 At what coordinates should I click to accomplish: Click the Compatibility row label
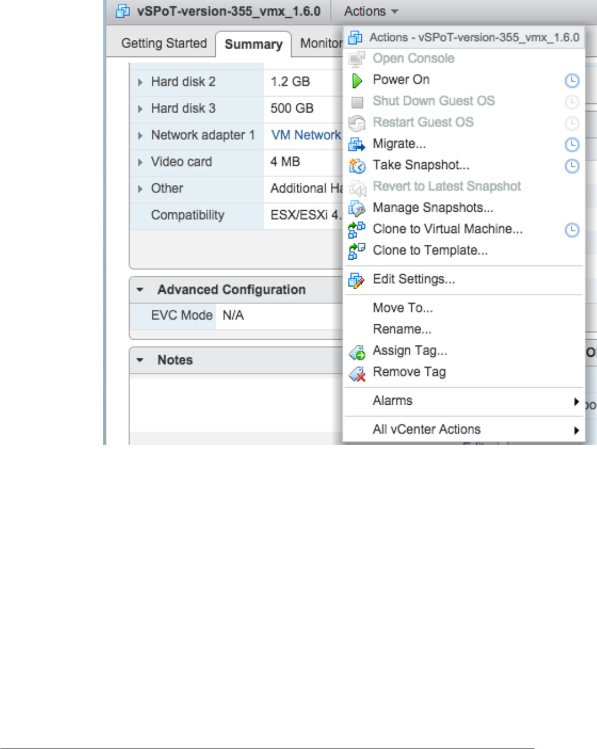point(187,215)
